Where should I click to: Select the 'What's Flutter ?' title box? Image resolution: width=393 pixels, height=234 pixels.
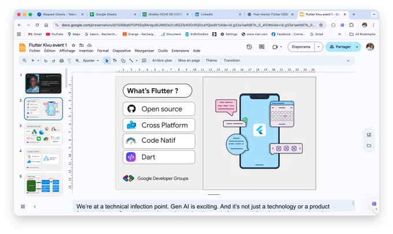pos(157,90)
